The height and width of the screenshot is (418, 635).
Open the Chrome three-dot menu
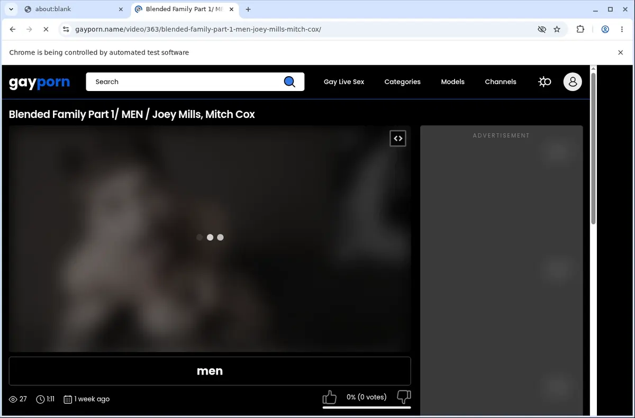tap(622, 29)
